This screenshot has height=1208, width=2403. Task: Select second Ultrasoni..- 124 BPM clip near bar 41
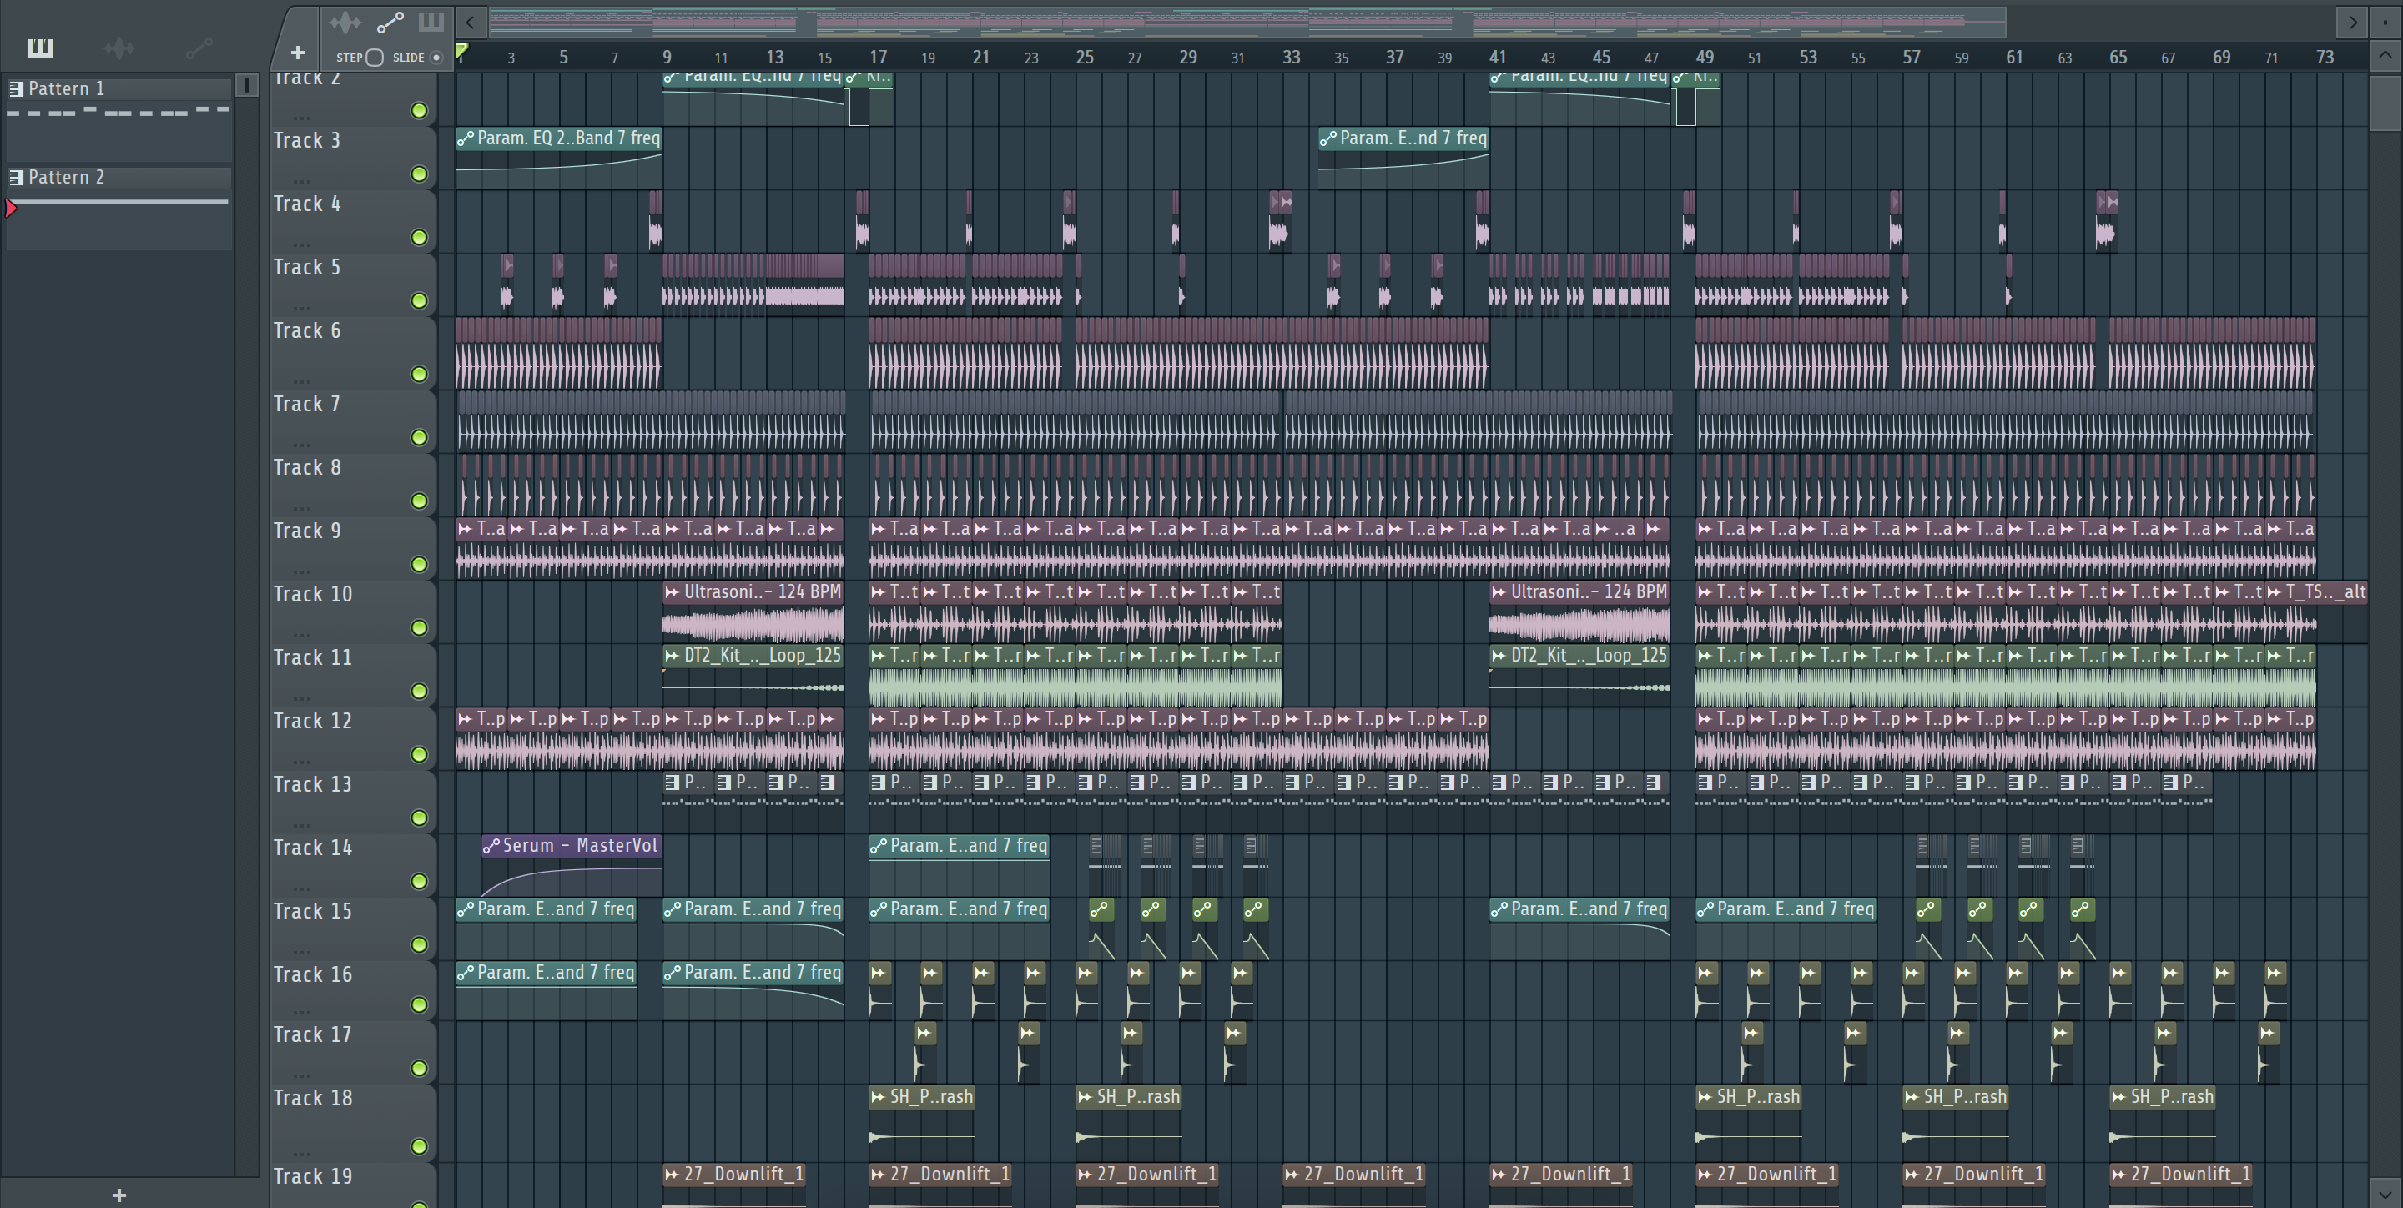click(x=1579, y=612)
